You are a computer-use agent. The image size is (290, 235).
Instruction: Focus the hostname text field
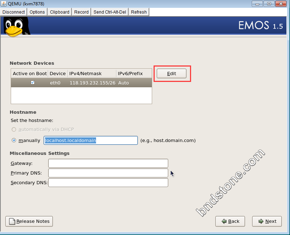coord(91,140)
